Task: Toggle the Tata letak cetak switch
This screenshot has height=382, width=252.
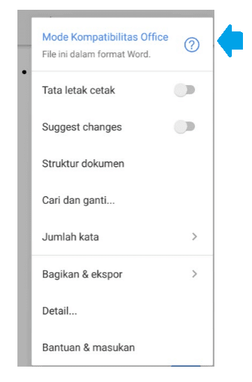Action: (184, 90)
